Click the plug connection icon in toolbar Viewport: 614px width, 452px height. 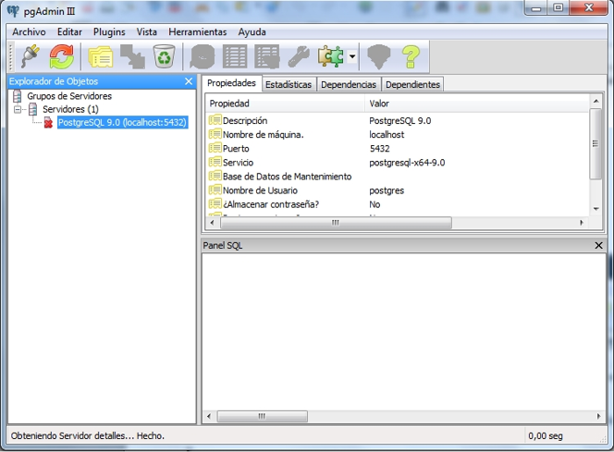(31, 56)
